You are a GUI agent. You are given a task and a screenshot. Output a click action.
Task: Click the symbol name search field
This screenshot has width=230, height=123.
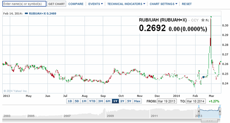click(x=24, y=4)
